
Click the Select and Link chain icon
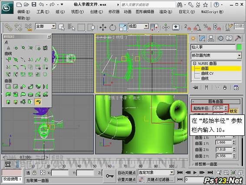pyautogui.click(x=9, y=27)
